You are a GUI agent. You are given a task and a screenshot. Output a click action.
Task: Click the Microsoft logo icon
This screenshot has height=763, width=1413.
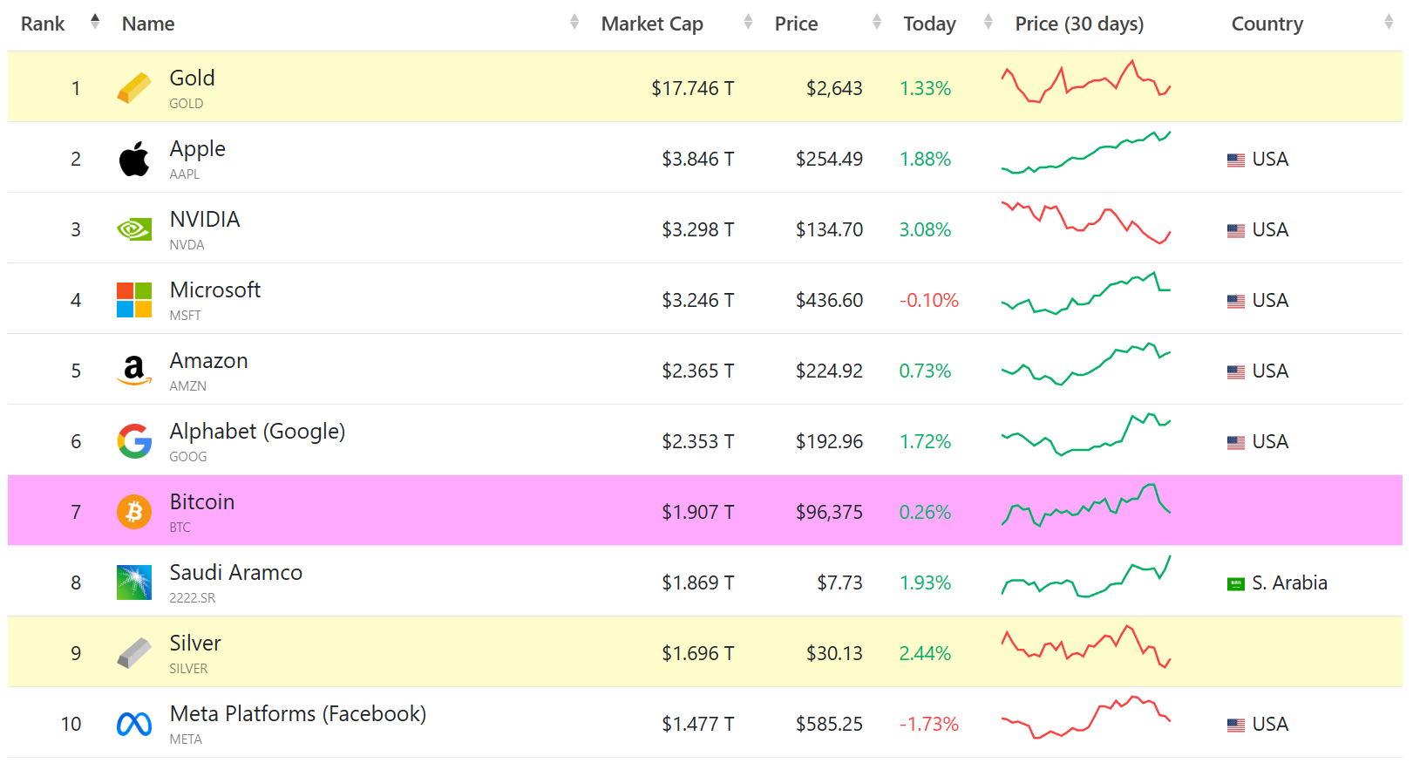pyautogui.click(x=134, y=300)
